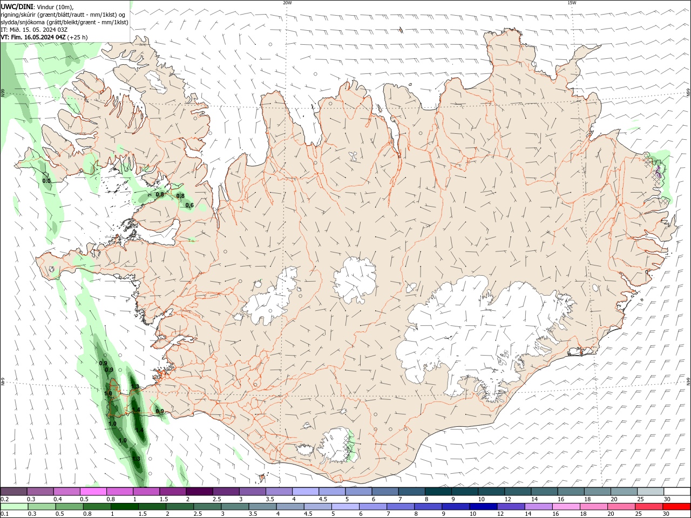Viewport: 691px width, 518px height.
Task: Click the '0.5' precipitation value on the map
Action: [46, 181]
